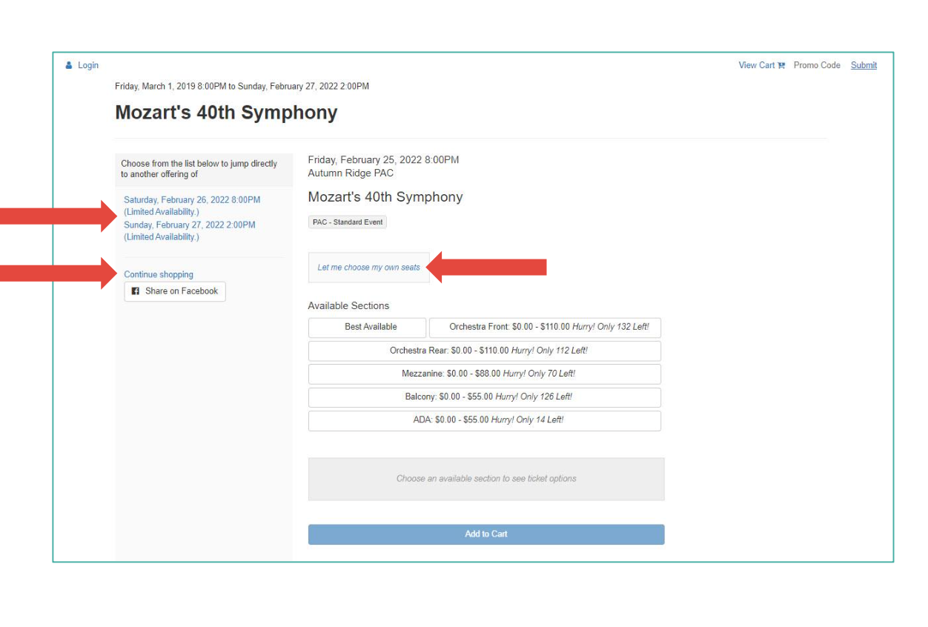Image resolution: width=928 pixels, height=627 pixels.
Task: Jump to Saturday, February 26 showing
Action: (x=192, y=206)
